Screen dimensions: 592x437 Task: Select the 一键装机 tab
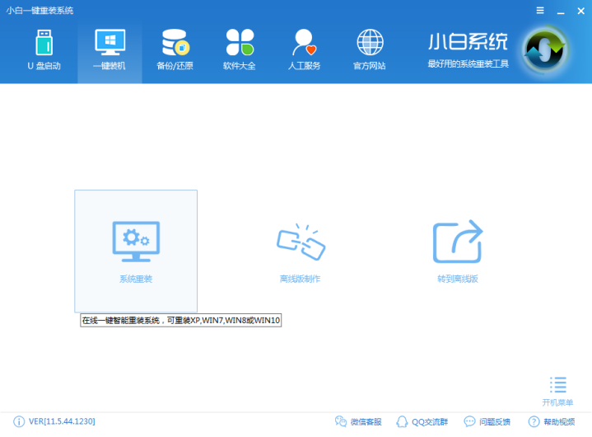point(110,50)
